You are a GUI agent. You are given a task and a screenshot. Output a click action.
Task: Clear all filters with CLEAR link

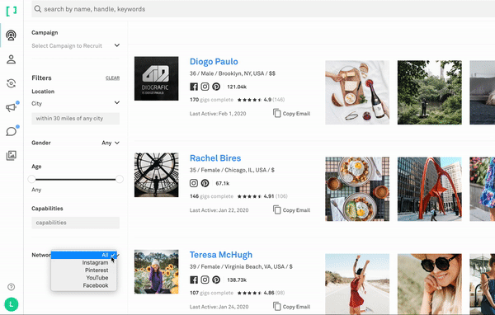[112, 78]
